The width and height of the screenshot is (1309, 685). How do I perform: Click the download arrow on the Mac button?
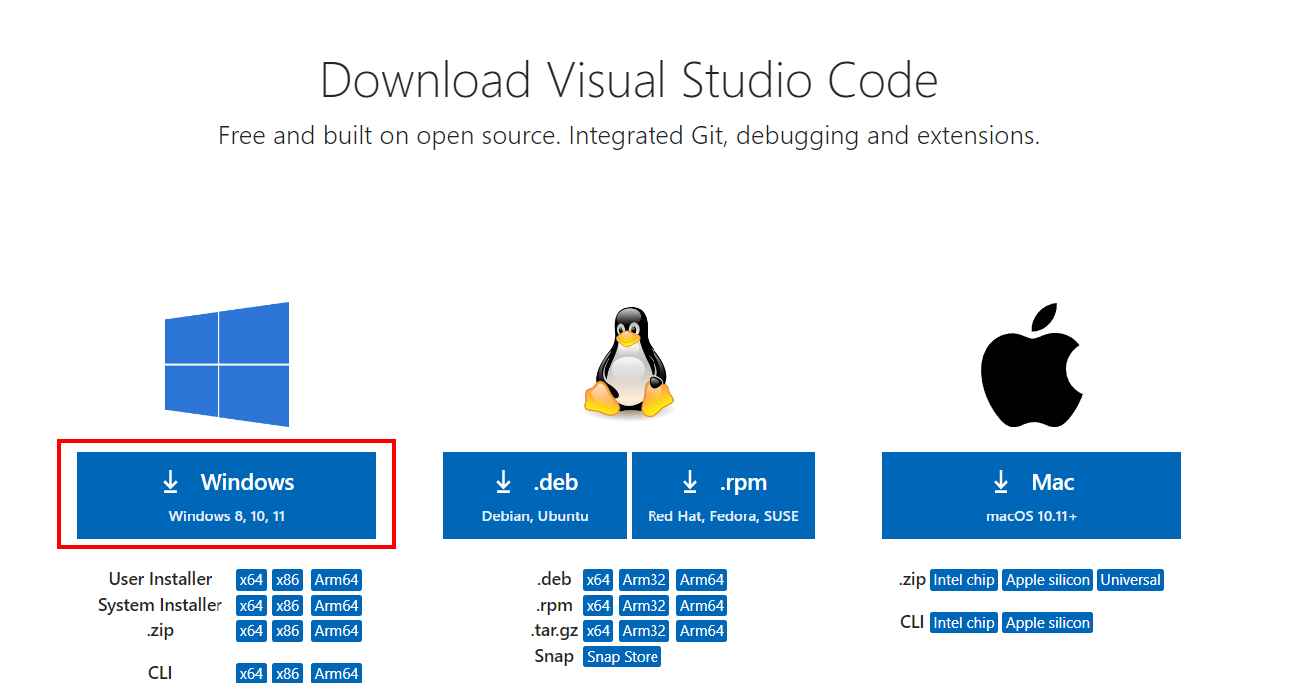coord(1001,482)
